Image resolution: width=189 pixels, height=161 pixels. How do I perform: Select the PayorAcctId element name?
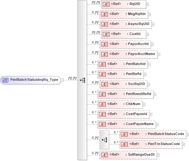(138, 44)
